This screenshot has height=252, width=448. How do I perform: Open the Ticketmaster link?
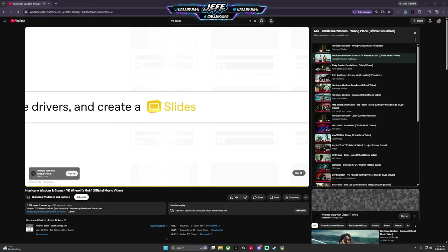coord(42,234)
